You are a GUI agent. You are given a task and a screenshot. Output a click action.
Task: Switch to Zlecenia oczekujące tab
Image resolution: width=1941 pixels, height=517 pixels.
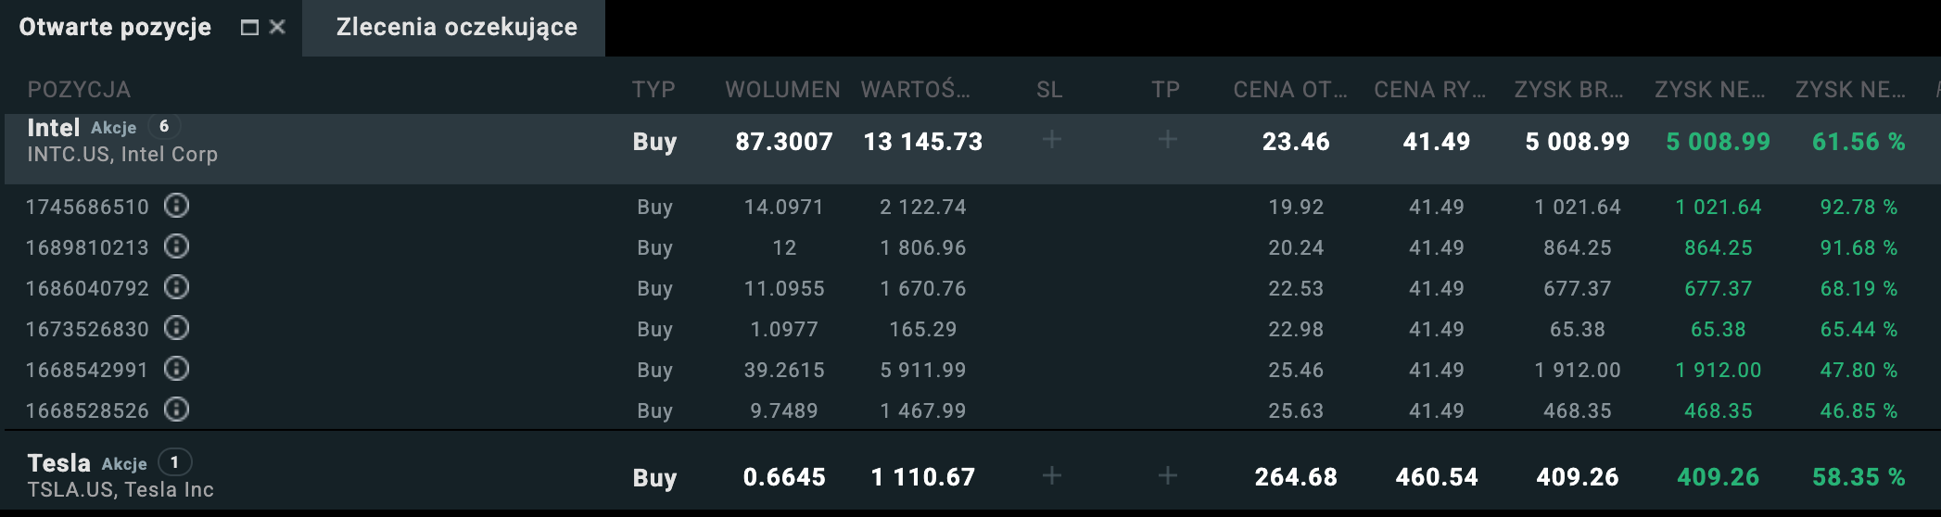456,28
